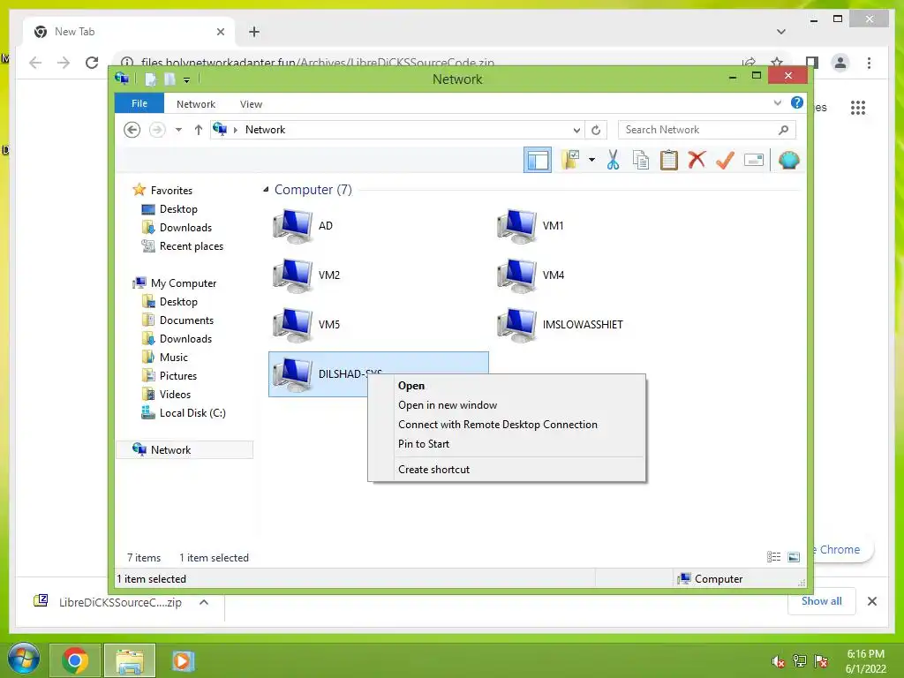The image size is (904, 678).
Task: Open the Network ribbon tab
Action: [x=196, y=104]
